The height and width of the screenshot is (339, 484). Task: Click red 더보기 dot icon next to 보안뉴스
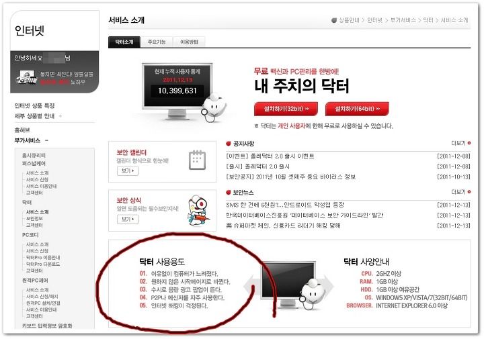point(469,192)
